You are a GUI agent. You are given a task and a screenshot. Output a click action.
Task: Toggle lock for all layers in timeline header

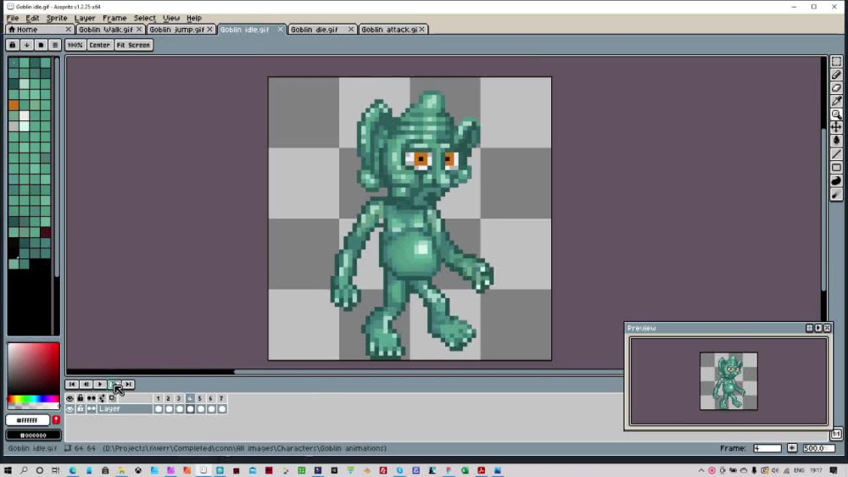(x=80, y=398)
